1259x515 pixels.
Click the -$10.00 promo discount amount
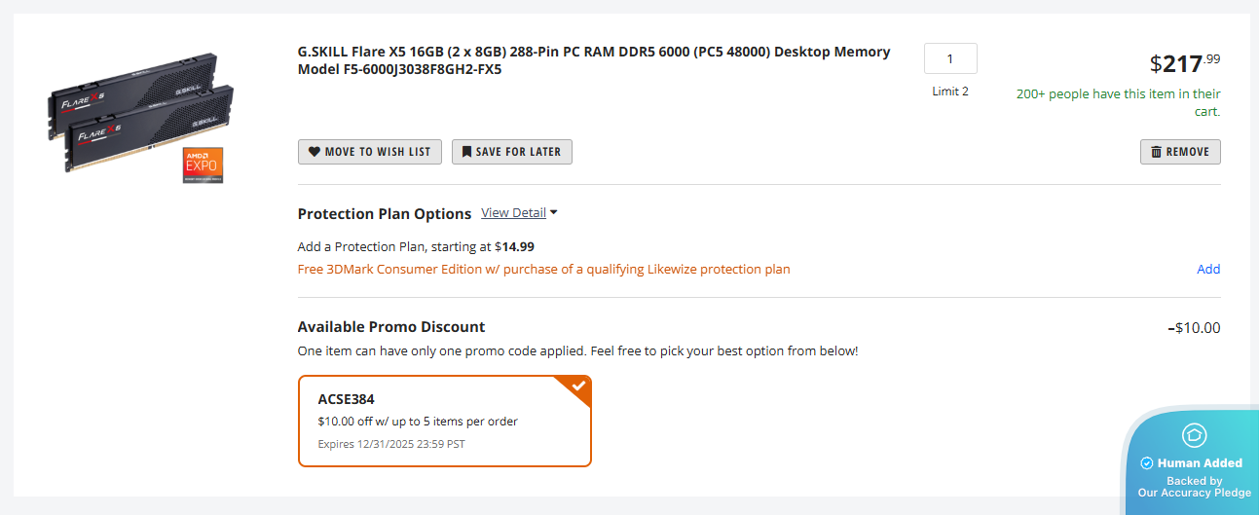(1194, 328)
